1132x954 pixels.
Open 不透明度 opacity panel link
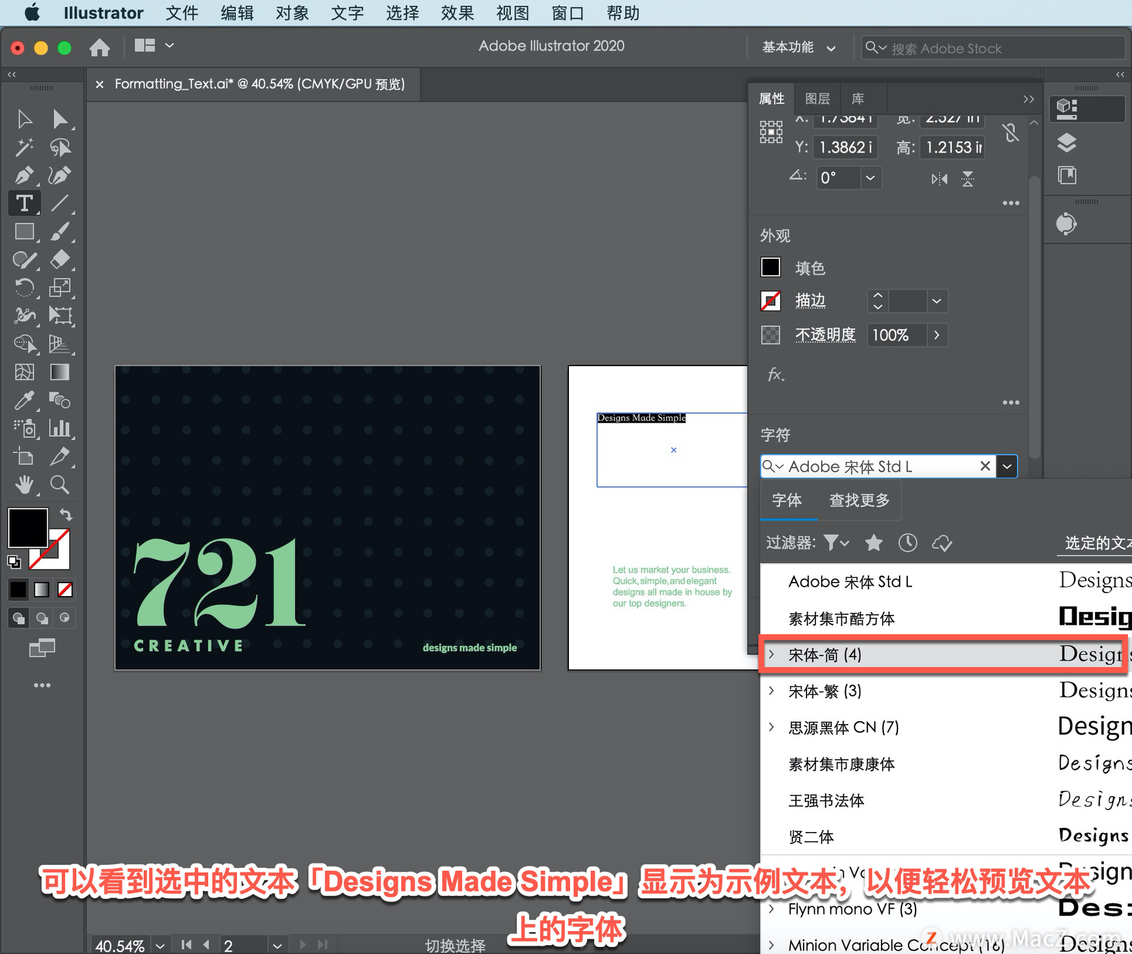coord(825,335)
